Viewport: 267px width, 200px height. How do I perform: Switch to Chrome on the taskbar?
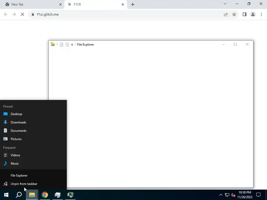[45, 195]
